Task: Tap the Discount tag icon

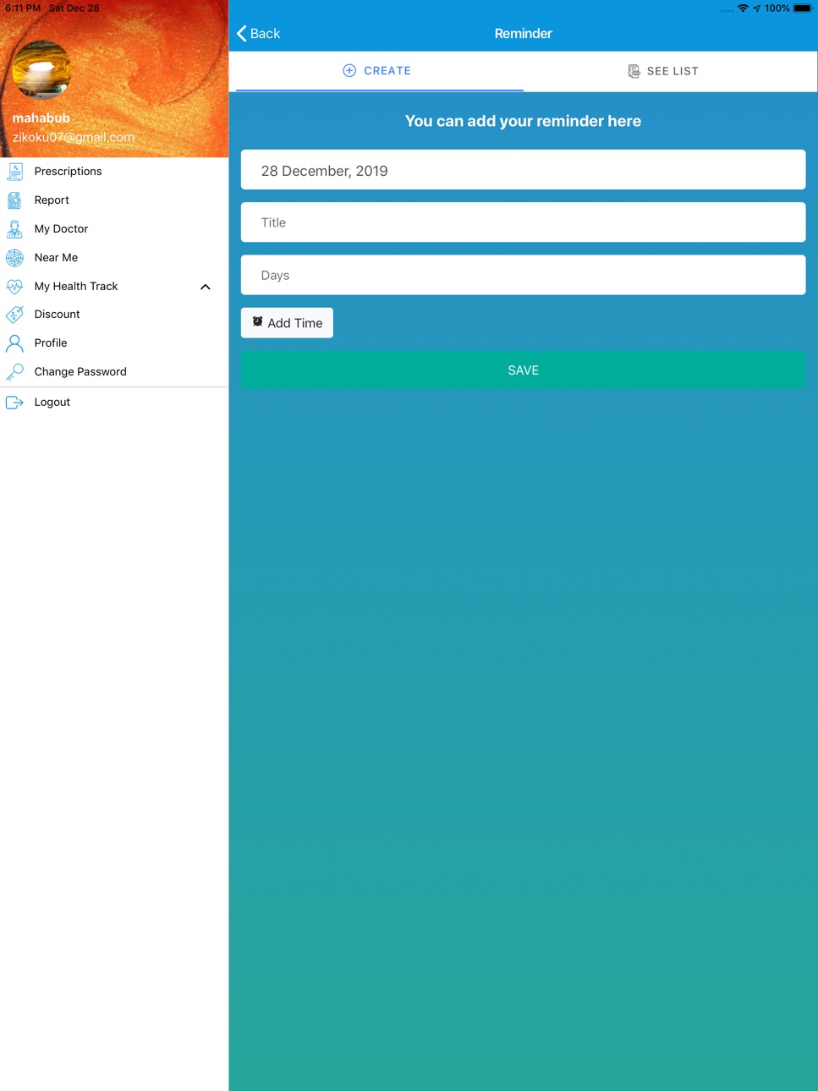Action: pyautogui.click(x=14, y=315)
